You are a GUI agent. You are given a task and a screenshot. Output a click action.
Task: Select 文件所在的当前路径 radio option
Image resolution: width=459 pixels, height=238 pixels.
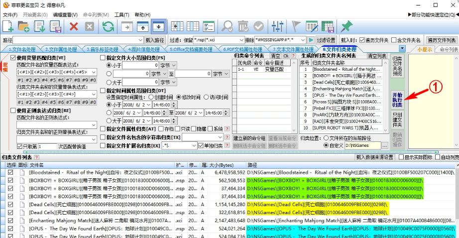point(326,138)
